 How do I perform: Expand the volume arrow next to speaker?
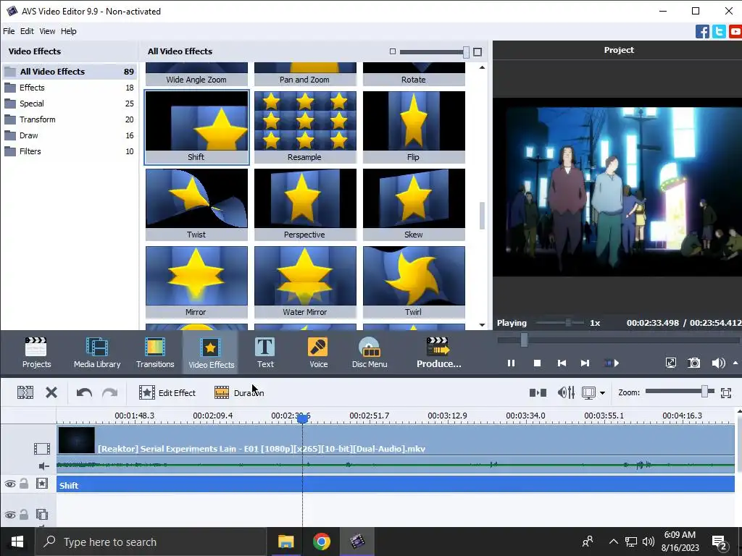pyautogui.click(x=735, y=363)
